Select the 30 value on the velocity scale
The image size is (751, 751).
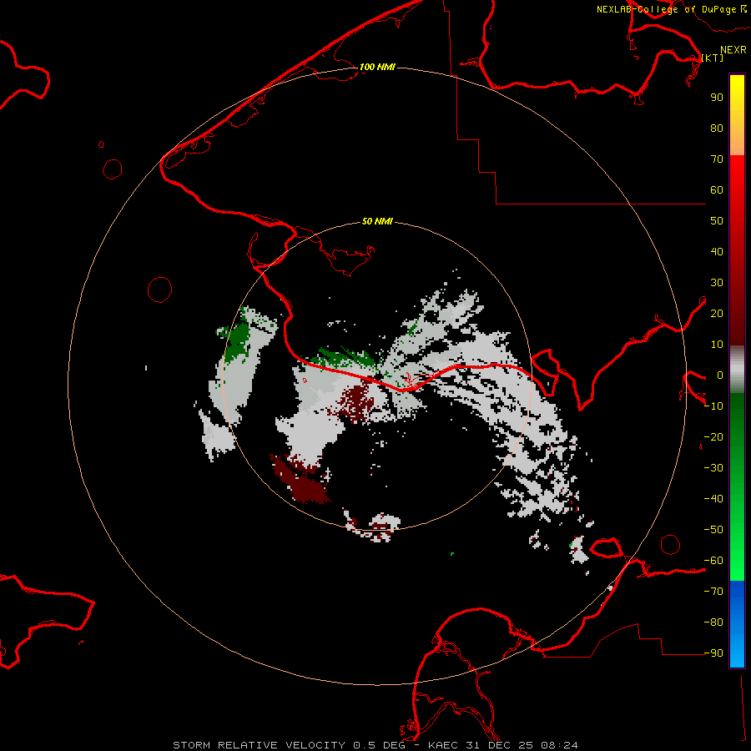pyautogui.click(x=717, y=283)
